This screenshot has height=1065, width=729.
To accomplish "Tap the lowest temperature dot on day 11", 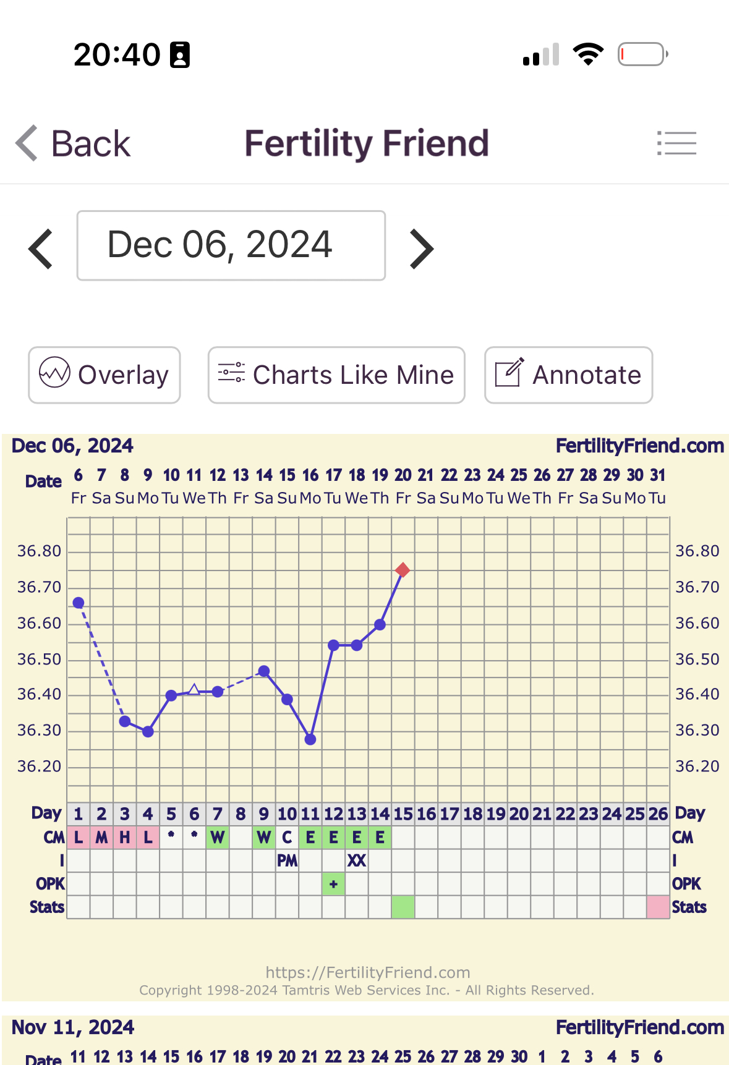I will coord(310,739).
